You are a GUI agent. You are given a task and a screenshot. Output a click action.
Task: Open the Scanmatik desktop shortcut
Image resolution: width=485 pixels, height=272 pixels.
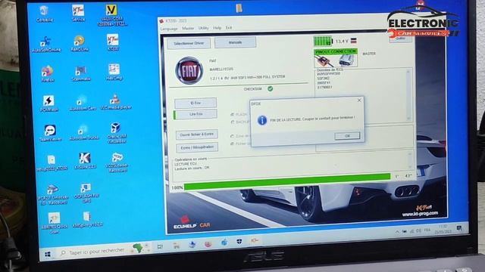[x=81, y=73]
